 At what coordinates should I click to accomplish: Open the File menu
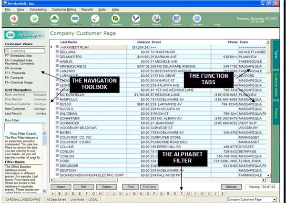tap(8, 10)
